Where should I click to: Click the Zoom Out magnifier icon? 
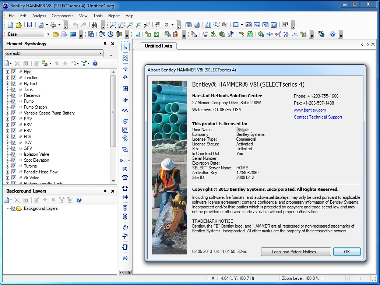coord(138,25)
